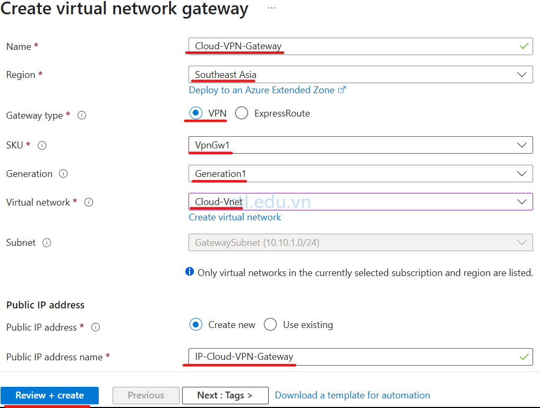The width and height of the screenshot is (540, 408).
Task: Open the SKU dropdown showing VpnGw1
Action: 361,145
